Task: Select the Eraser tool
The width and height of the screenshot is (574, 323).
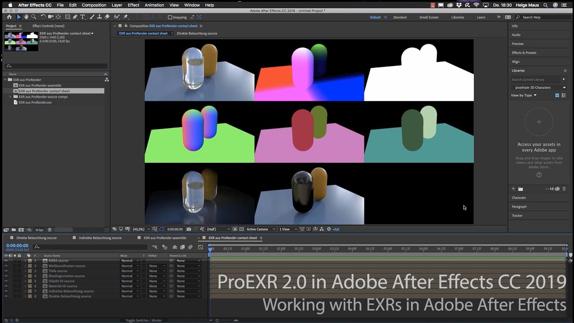Action: click(x=107, y=17)
